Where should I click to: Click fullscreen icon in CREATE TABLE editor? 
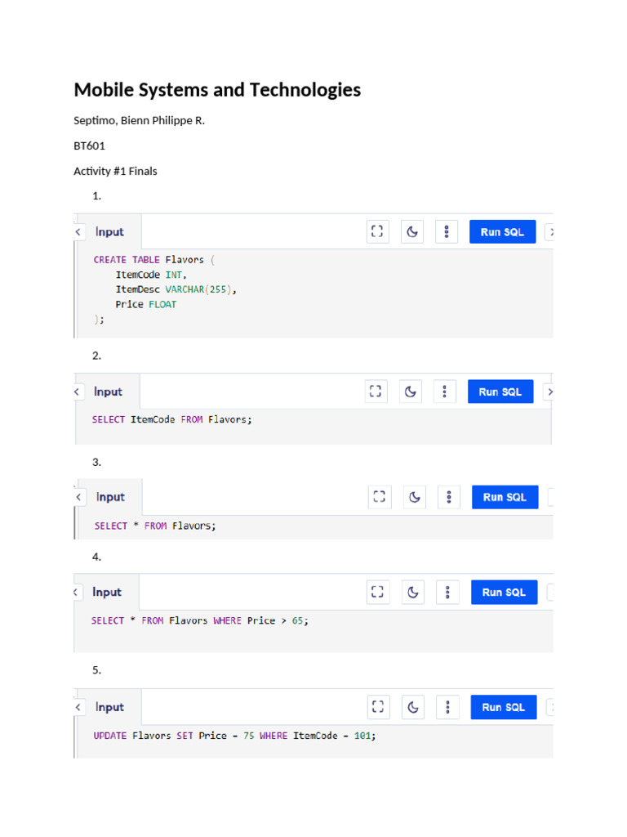pyautogui.click(x=377, y=231)
